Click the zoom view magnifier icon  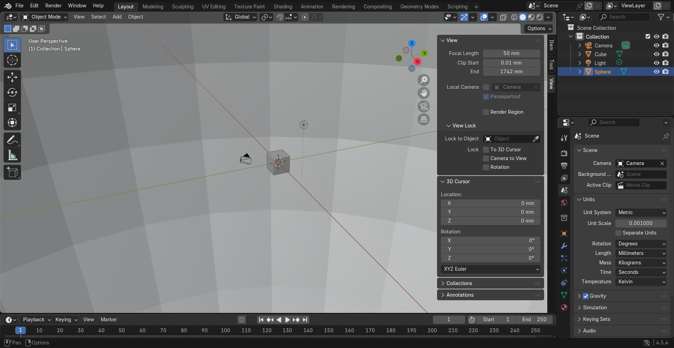pyautogui.click(x=424, y=80)
